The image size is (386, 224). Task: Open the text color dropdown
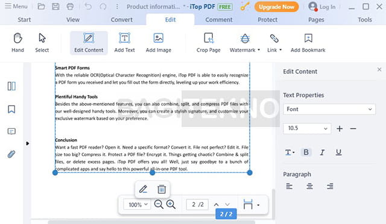289,152
